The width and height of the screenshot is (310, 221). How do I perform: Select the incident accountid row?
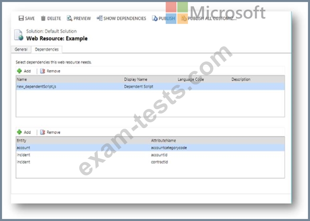click(150, 155)
